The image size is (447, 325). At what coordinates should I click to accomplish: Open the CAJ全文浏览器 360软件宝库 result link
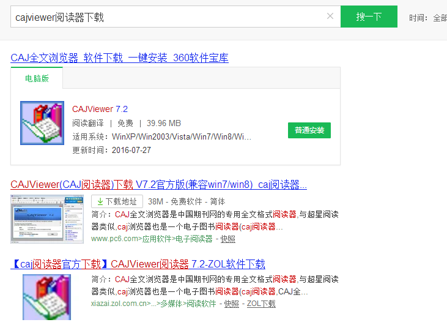coord(119,58)
